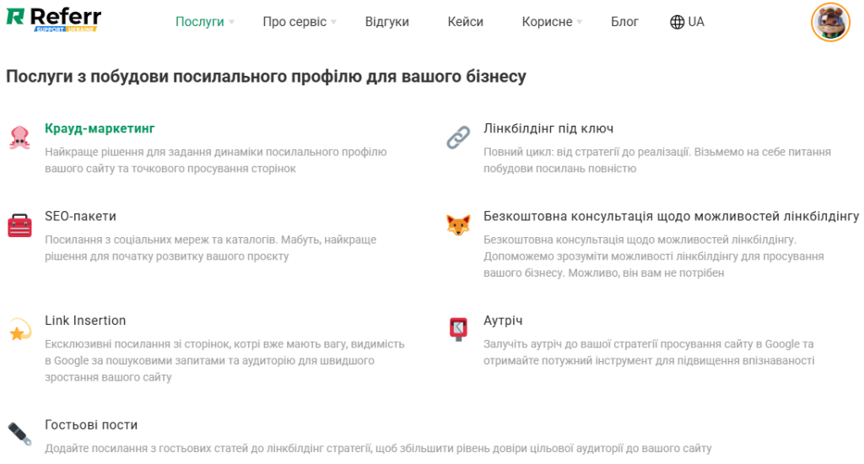Click the fox icon for free consultation

click(x=458, y=225)
